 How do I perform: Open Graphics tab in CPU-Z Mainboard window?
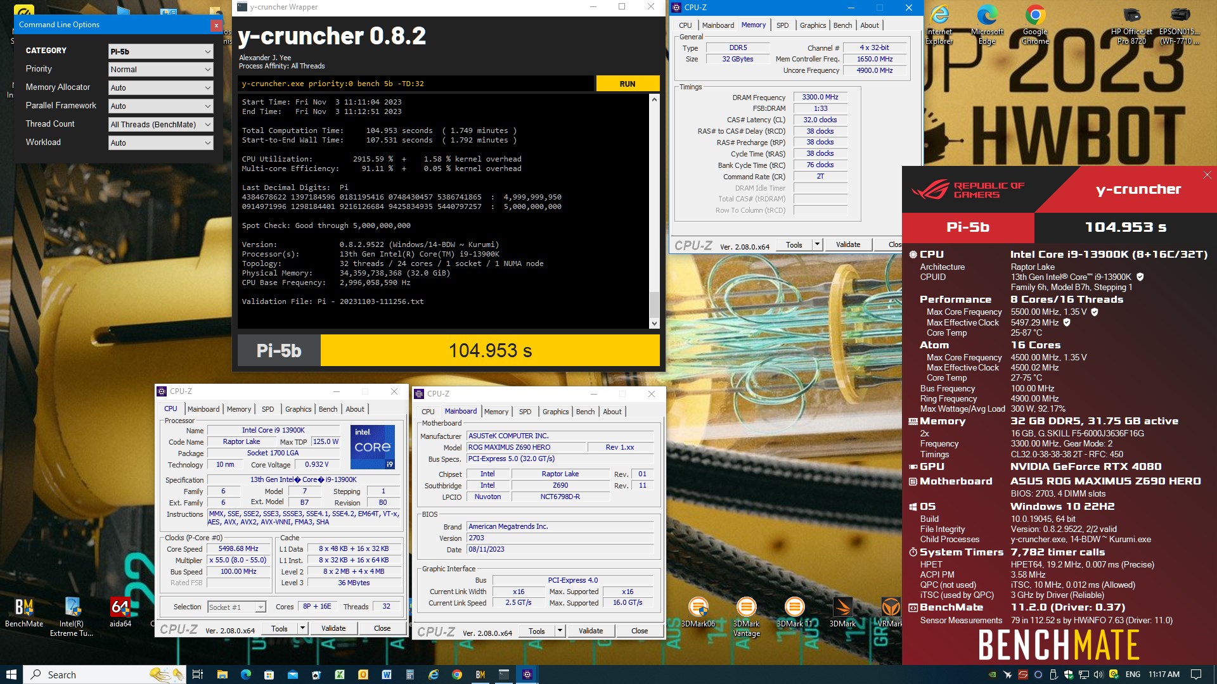click(x=555, y=412)
